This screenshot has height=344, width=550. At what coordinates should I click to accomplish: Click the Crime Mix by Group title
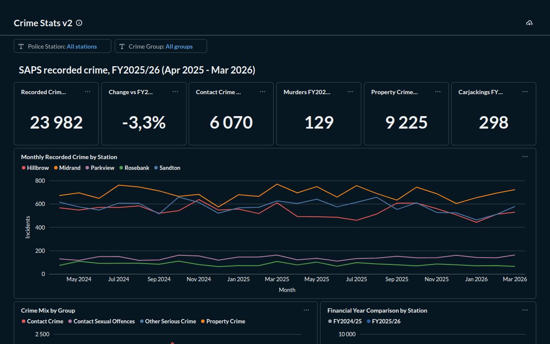[x=48, y=310]
